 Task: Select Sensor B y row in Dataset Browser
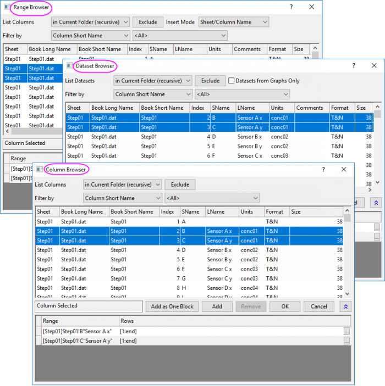(x=219, y=146)
